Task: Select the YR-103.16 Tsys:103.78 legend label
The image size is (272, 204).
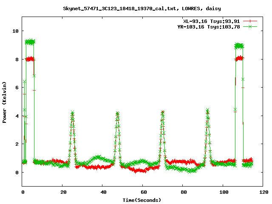Action: (209, 27)
